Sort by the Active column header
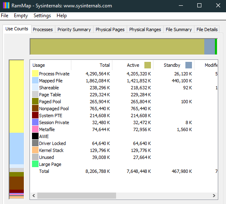This screenshot has width=226, height=204. pyautogui.click(x=133, y=65)
